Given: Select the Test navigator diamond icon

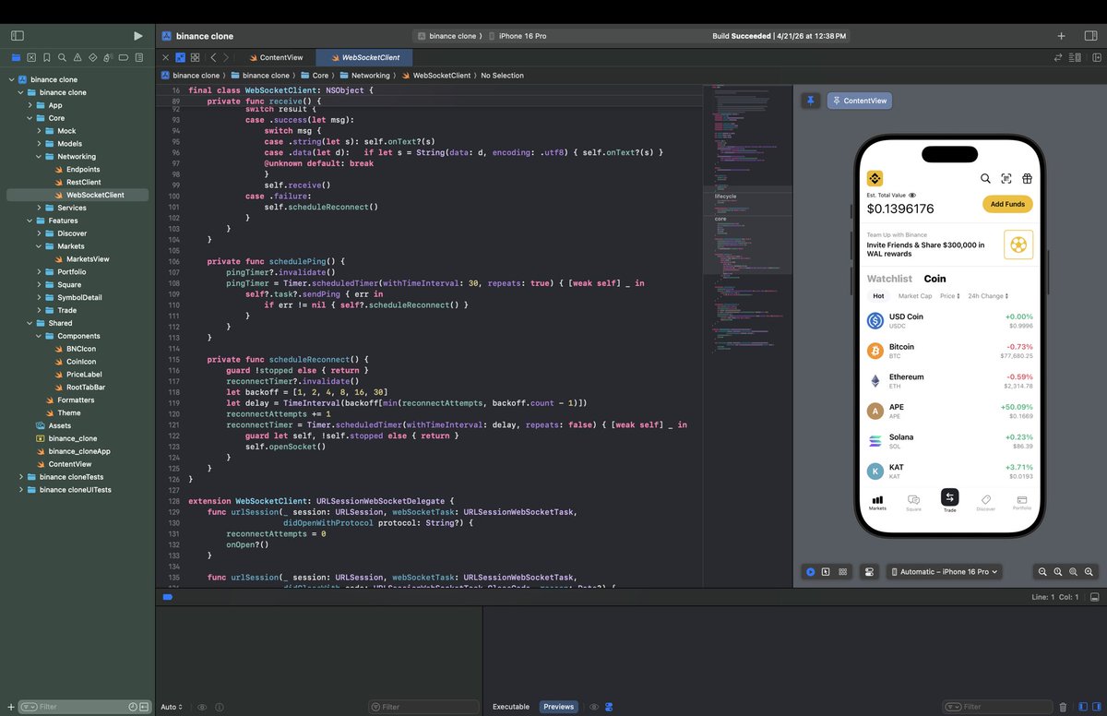Looking at the screenshot, I should (93, 56).
